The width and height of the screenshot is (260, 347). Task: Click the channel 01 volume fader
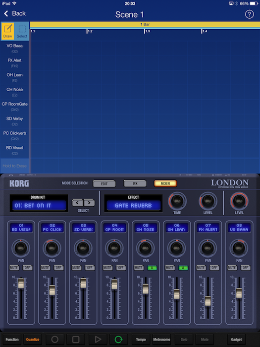tap(21, 283)
